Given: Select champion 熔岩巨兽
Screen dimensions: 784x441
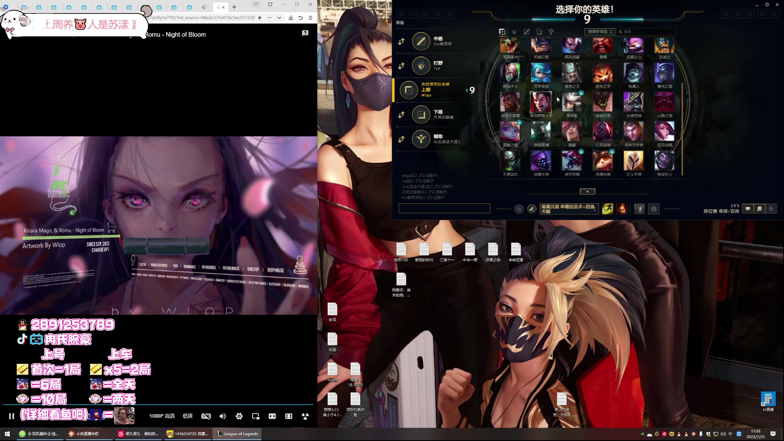Looking at the screenshot, I should pyautogui.click(x=603, y=102).
